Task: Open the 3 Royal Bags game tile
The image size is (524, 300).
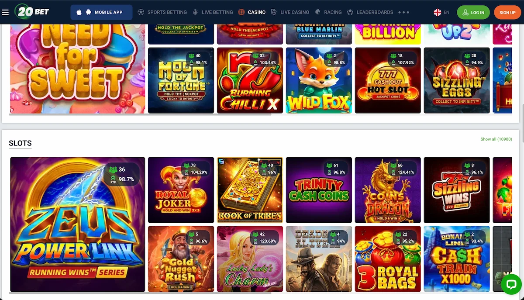Action: coord(388,259)
